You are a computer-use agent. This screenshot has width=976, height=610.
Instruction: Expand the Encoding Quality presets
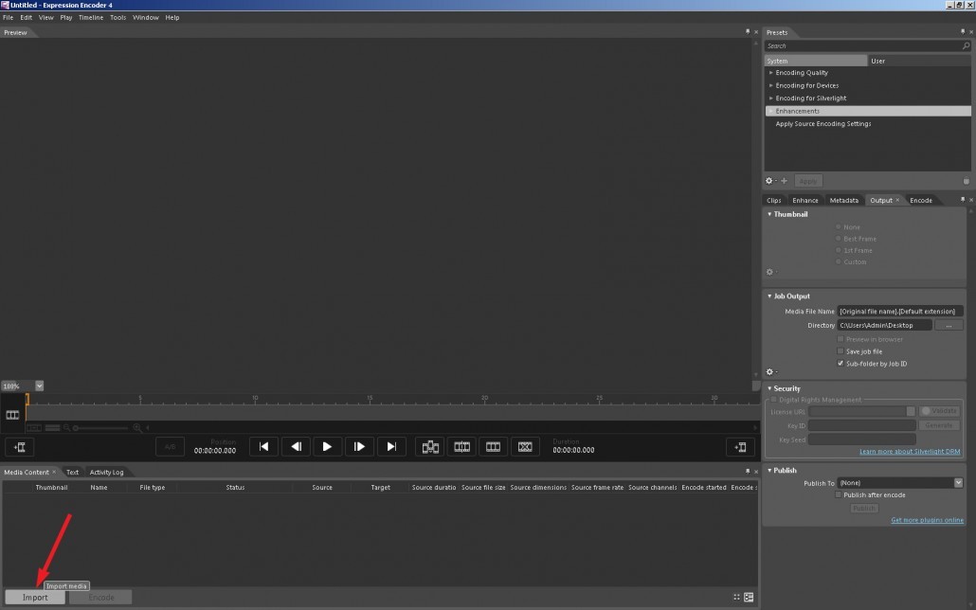(x=770, y=72)
